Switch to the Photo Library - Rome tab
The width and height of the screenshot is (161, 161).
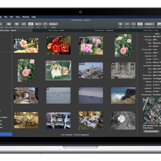[144, 31]
